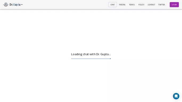Click the purple LOGIN button
The image size is (182, 102).
pyautogui.click(x=174, y=5)
